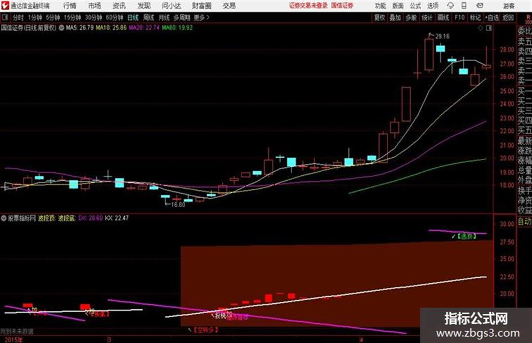Click the 国信证券(日线 前复权) chart title
The height and width of the screenshot is (343, 532).
[29, 28]
